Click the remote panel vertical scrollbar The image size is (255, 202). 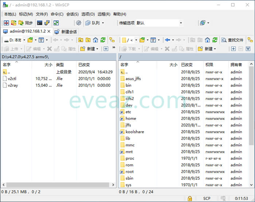251,105
